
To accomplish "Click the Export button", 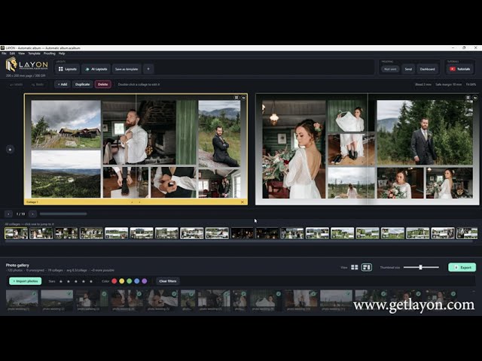I will [462, 268].
